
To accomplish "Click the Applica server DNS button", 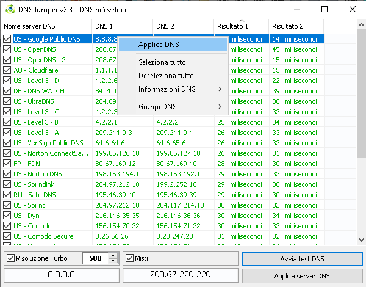I will (x=303, y=276).
